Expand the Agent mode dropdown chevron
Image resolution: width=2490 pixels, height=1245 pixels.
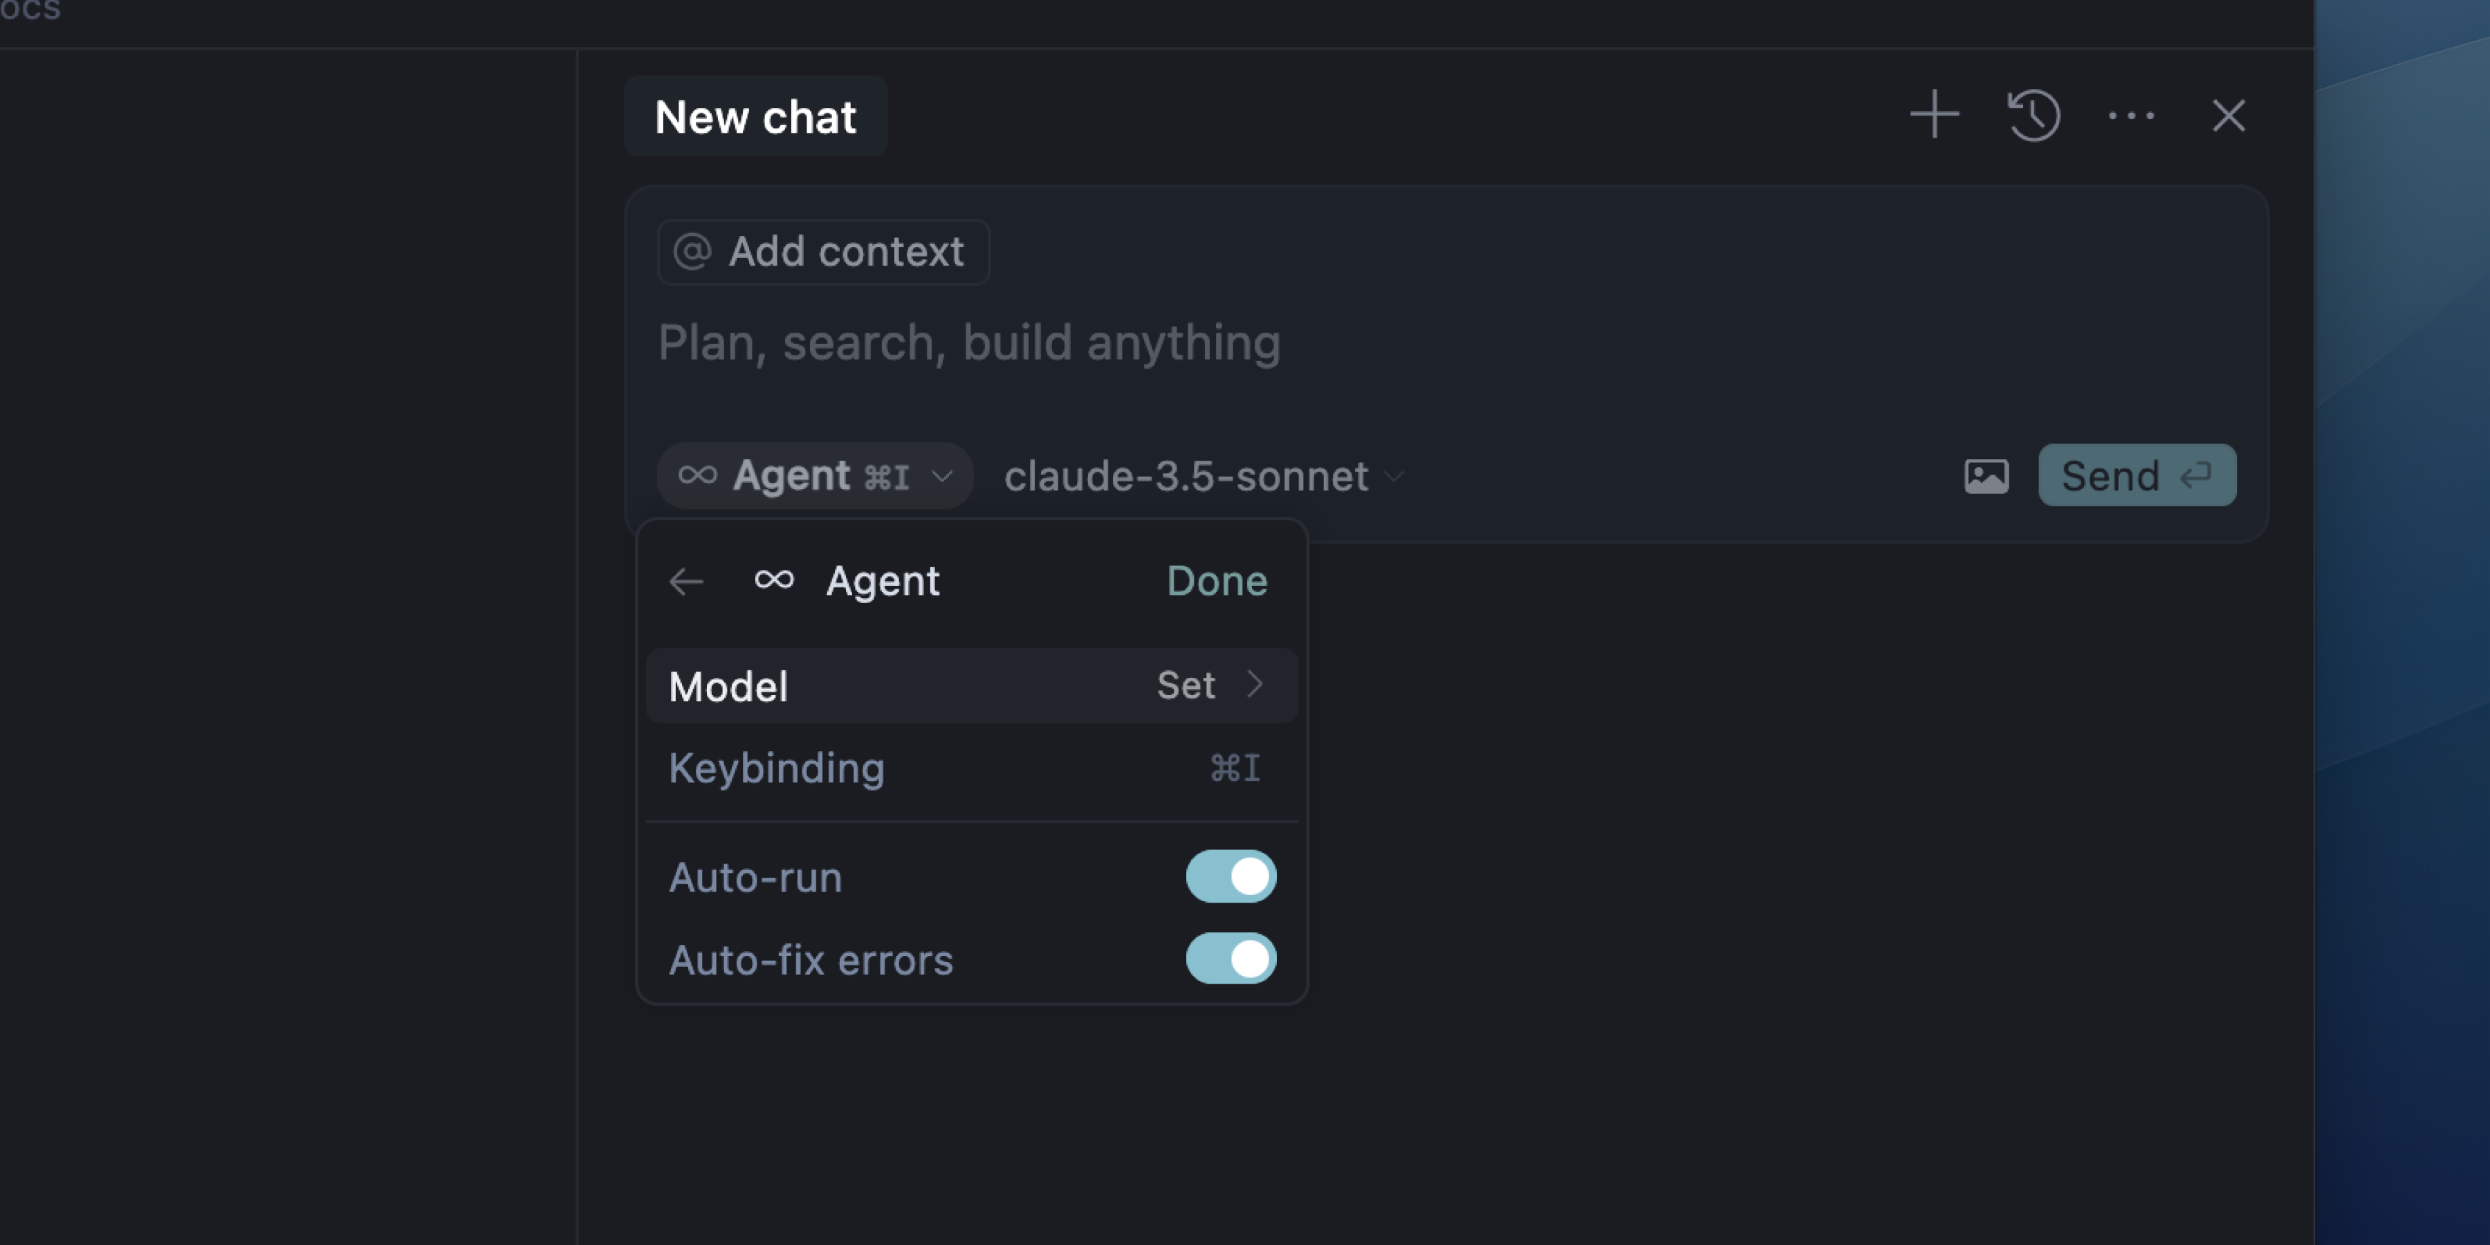tap(943, 477)
